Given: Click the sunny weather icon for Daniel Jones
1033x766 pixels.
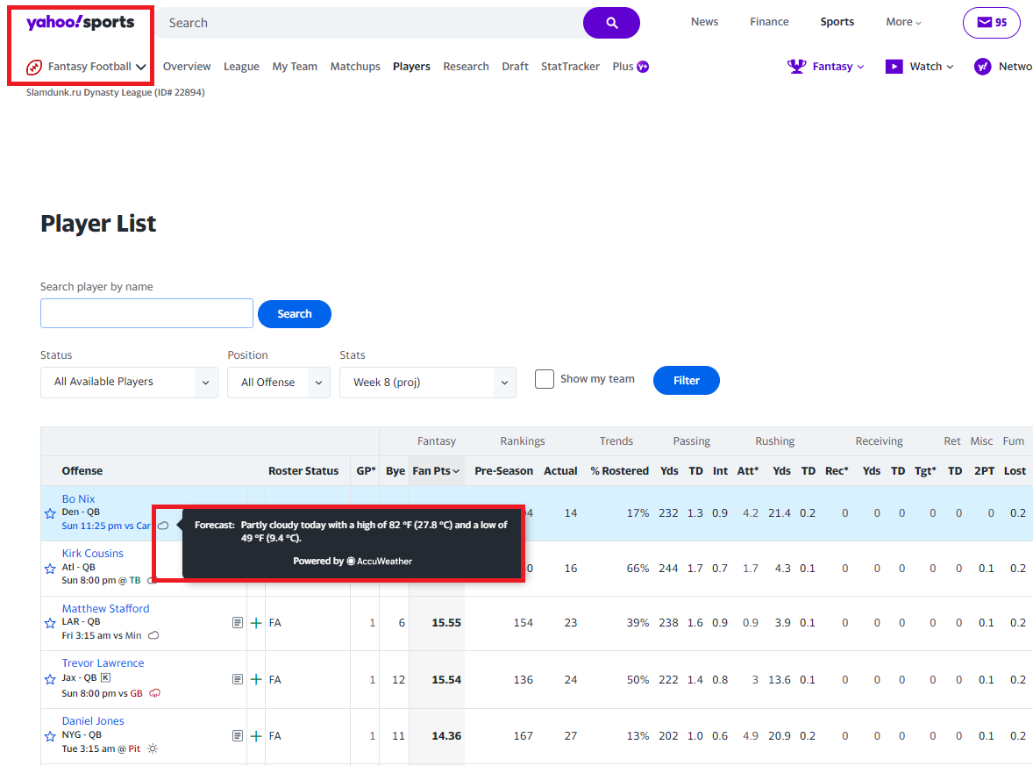Looking at the screenshot, I should [x=153, y=748].
